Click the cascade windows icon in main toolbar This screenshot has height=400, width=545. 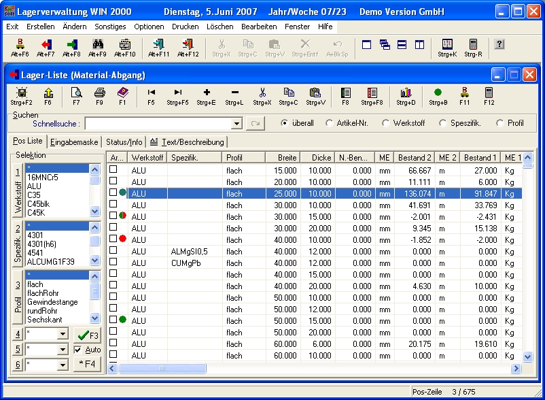click(x=385, y=44)
